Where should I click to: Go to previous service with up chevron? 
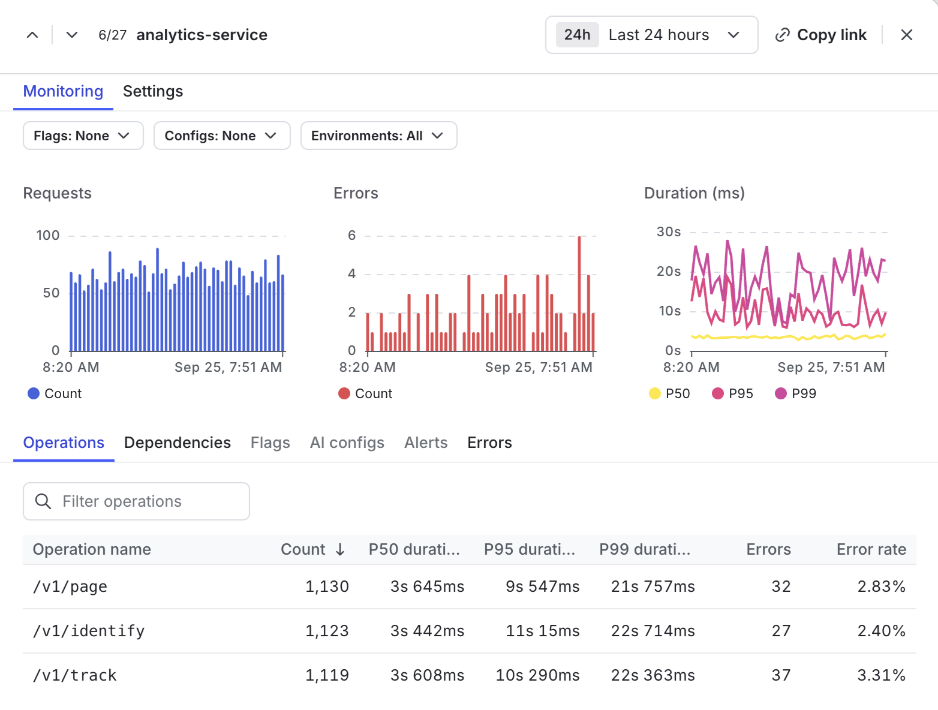point(32,35)
